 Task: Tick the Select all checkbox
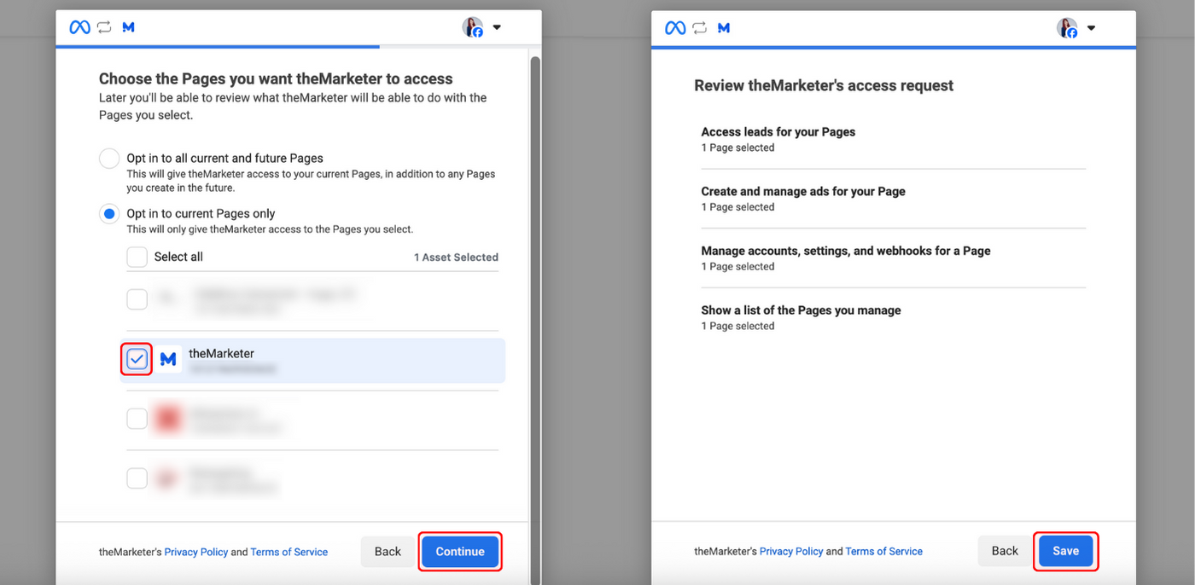(x=137, y=257)
